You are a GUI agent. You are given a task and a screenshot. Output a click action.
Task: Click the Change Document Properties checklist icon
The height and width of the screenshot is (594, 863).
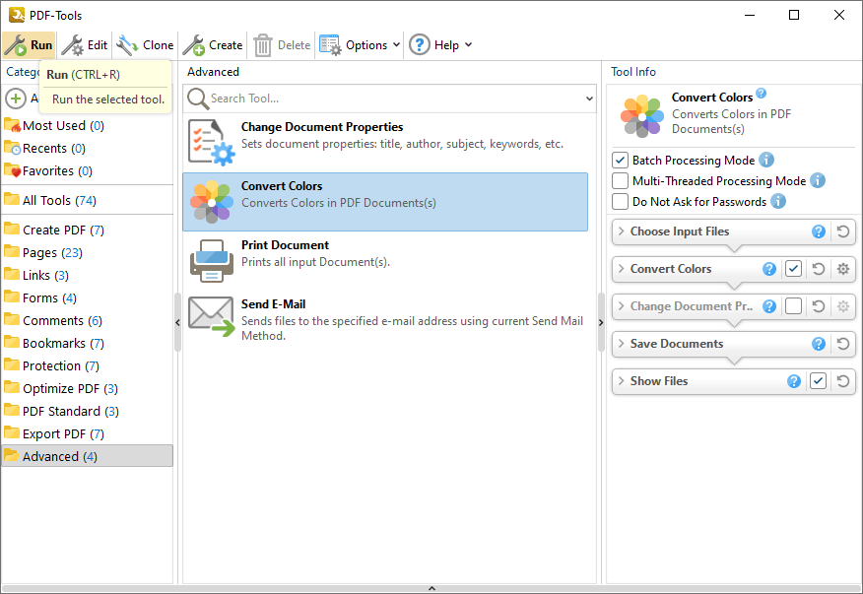point(212,142)
